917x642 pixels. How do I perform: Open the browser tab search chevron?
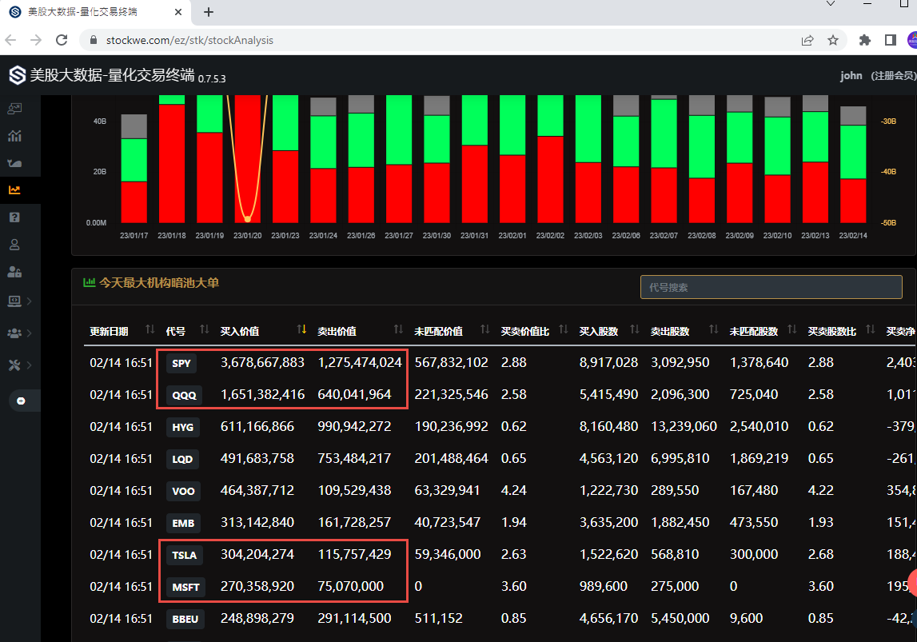831,4
